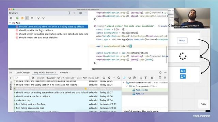Click the second contact card icon in diagram
Viewport: 218px width, 122px height.
coord(183,77)
